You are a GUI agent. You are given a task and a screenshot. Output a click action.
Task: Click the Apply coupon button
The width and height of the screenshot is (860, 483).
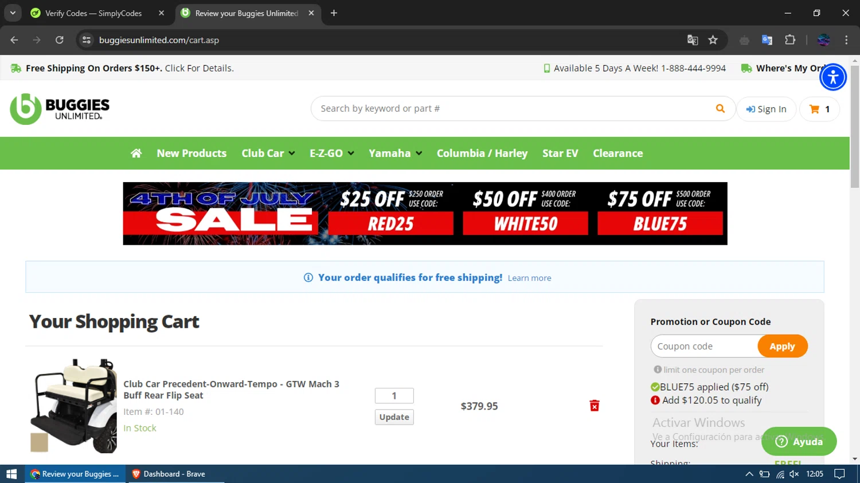tap(782, 346)
